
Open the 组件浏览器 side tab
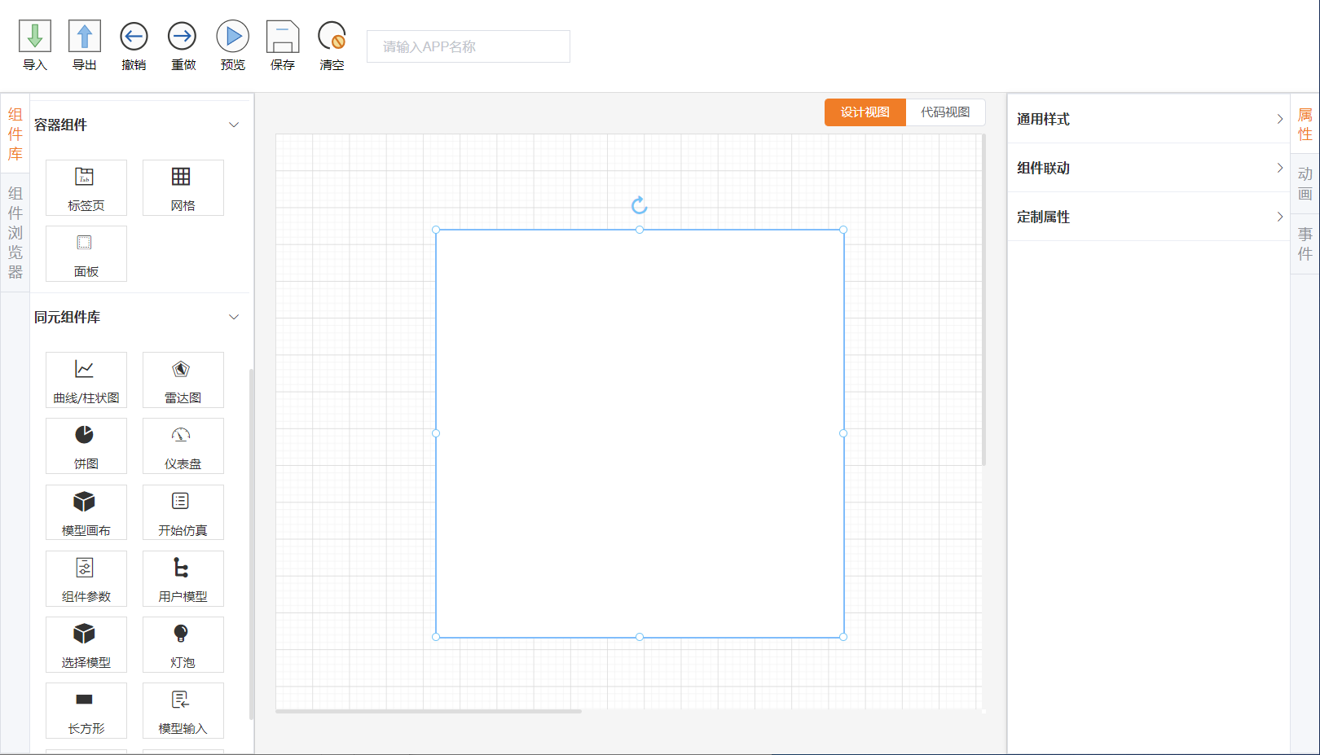(x=15, y=232)
